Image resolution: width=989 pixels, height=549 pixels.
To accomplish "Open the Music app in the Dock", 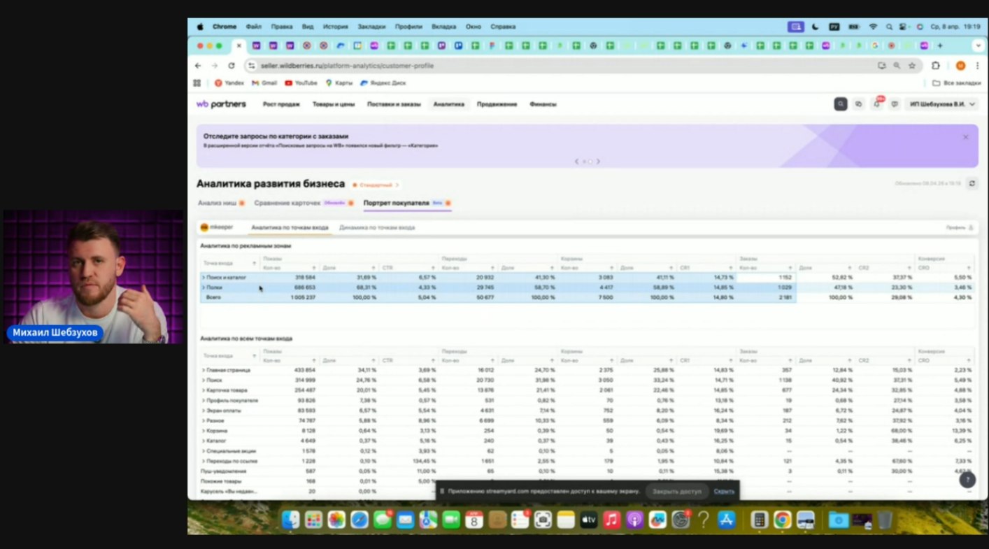I will (x=611, y=520).
